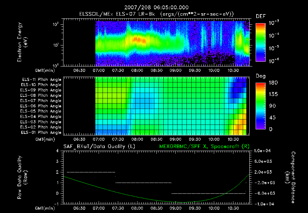Viewport: 308px width, 213px height.
Task: Click the SAF_BXuT/Data Quality (L) label
Action: pos(99,147)
